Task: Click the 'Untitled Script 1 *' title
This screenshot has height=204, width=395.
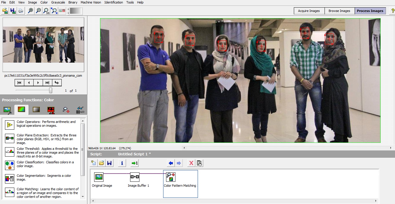Action: tap(134, 154)
